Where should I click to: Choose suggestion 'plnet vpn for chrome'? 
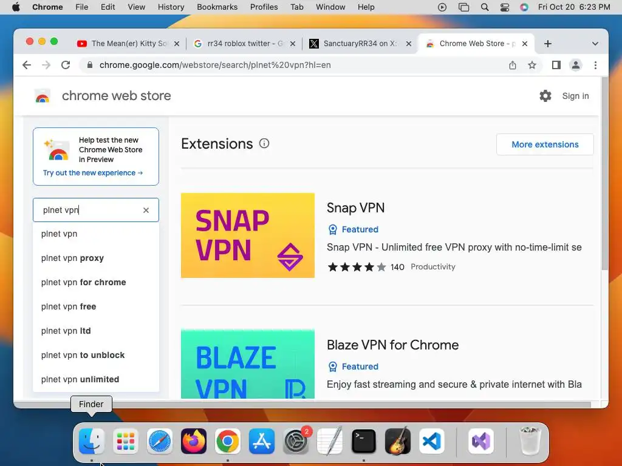[x=96, y=282]
